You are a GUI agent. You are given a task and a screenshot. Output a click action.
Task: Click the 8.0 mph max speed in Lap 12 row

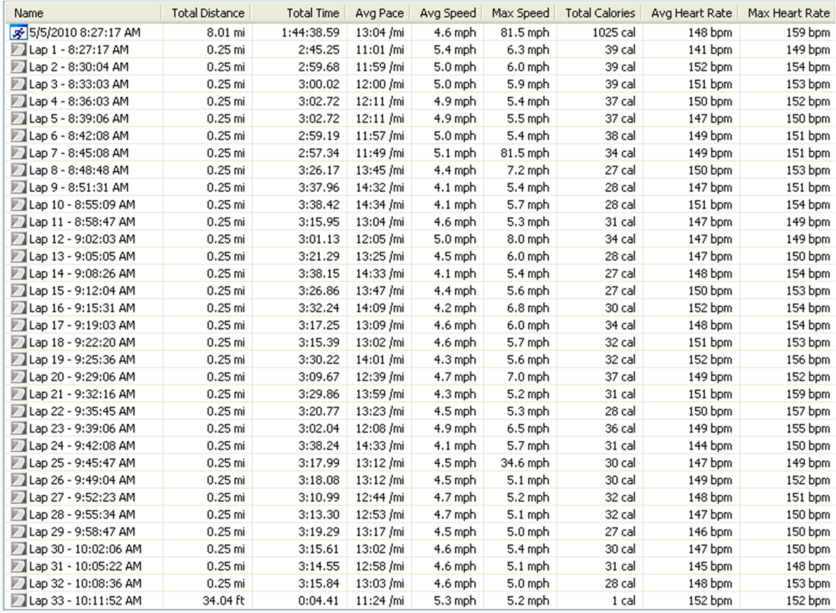[x=529, y=239]
